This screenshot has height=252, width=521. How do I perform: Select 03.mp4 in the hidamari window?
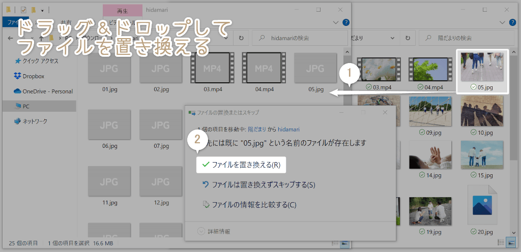[x=212, y=72]
